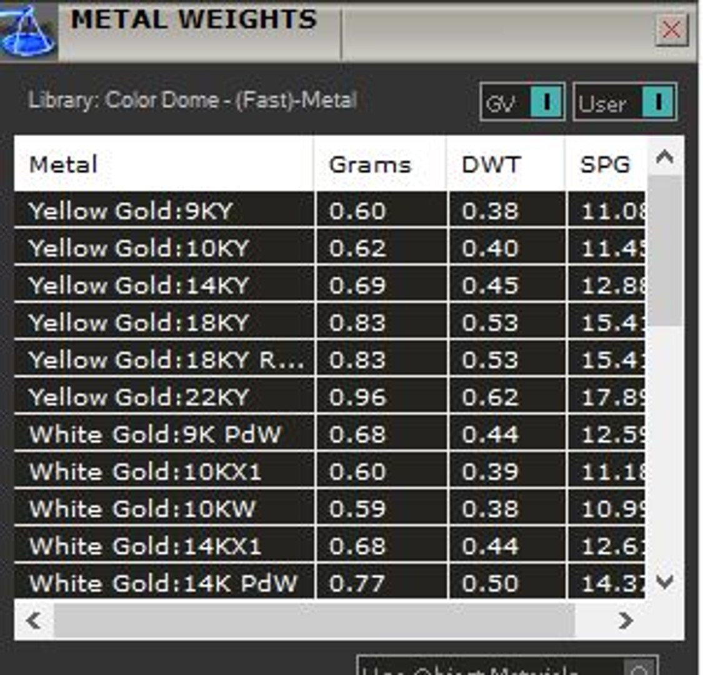
Task: Select the White Gold:9K PdW row
Action: point(329,433)
